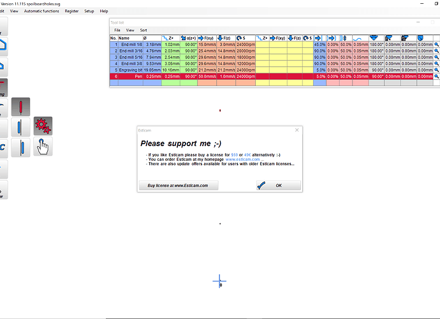The width and height of the screenshot is (440, 319).
Task: Open the Setup menu
Action: 89,11
